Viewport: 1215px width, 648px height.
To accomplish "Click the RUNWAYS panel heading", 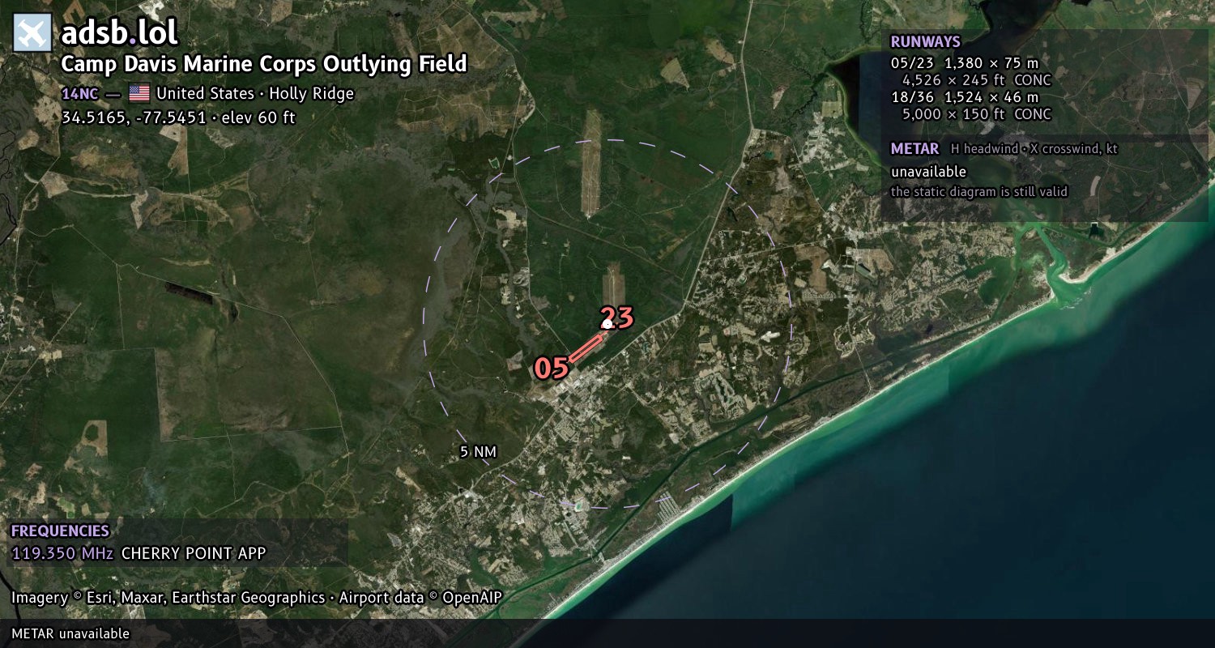I will (925, 42).
